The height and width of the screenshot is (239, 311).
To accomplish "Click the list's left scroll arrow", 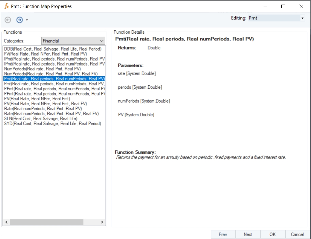I will click(6, 222).
